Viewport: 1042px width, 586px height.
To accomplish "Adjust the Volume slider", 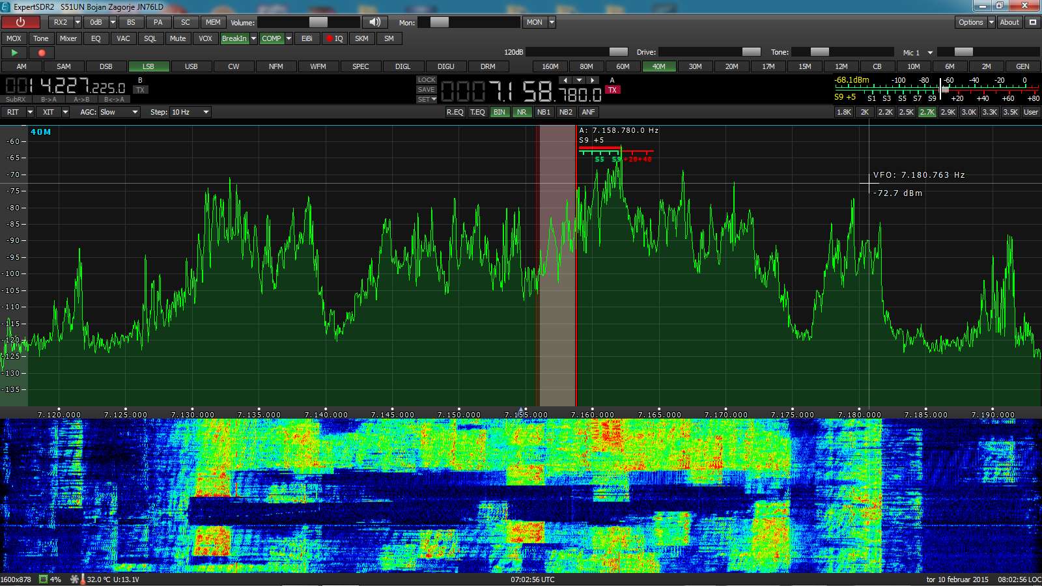I will point(318,22).
